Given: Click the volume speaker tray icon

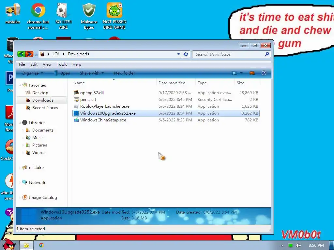Looking at the screenshot, I should point(298,245).
